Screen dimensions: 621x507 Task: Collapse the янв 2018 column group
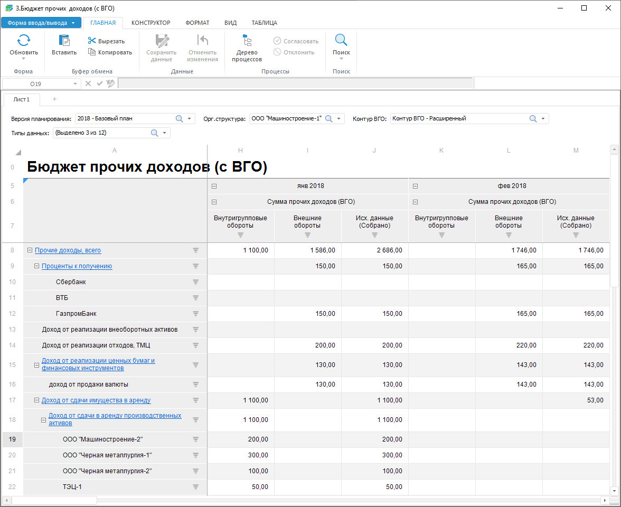(214, 186)
